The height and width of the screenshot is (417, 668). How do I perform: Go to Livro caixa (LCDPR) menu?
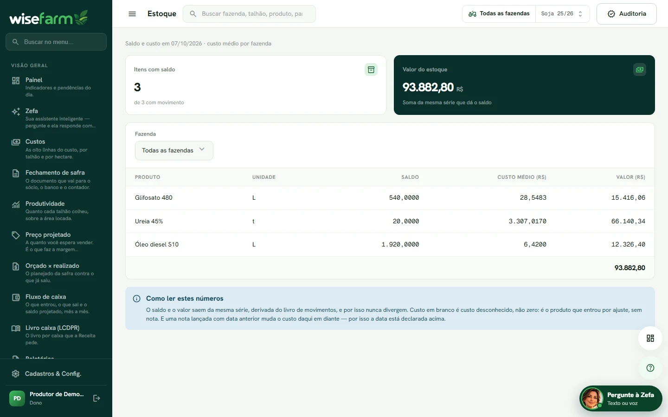[56, 335]
